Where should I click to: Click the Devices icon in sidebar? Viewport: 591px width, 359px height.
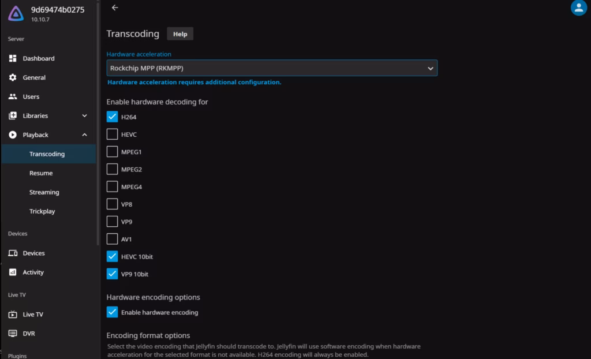coord(13,253)
